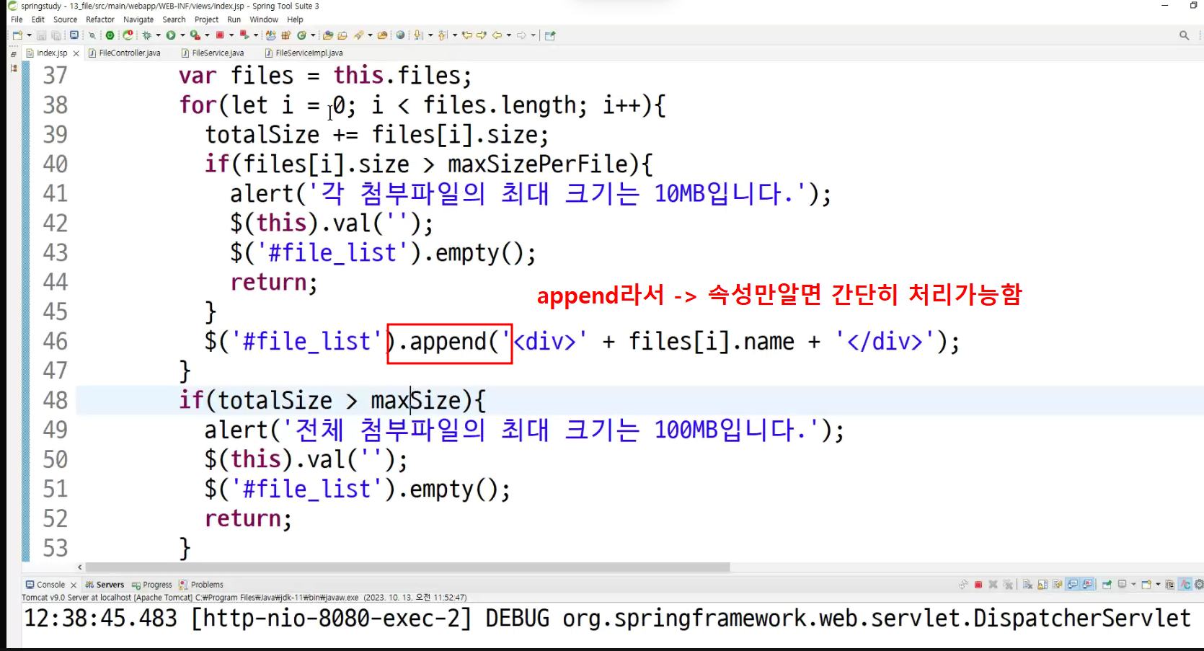This screenshot has width=1204, height=651.
Task: Open the Back navigation history dropdown
Action: click(x=509, y=35)
